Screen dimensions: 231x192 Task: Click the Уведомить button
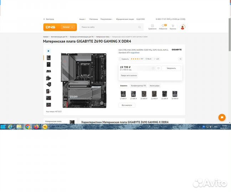[x=171, y=68]
